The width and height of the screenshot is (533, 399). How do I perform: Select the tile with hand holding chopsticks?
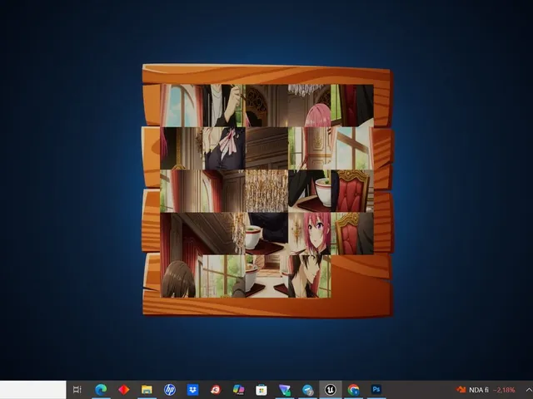point(224,106)
